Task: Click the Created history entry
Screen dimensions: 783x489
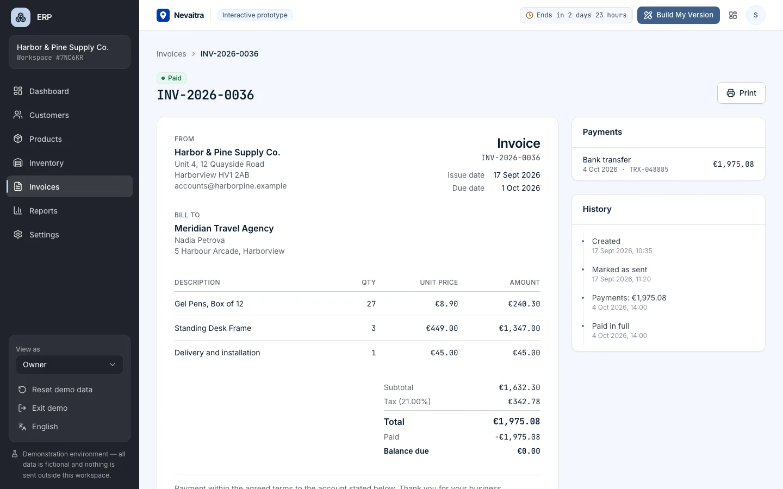Action: [622, 246]
